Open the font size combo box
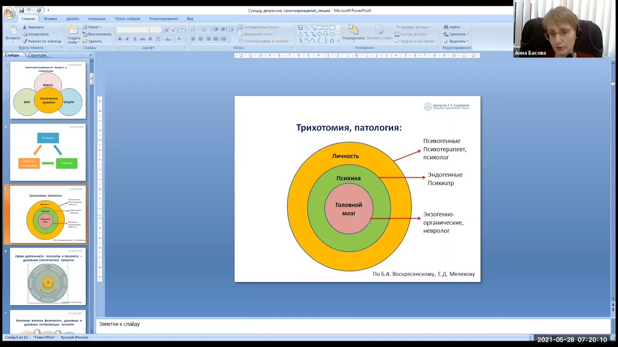 coord(155,29)
